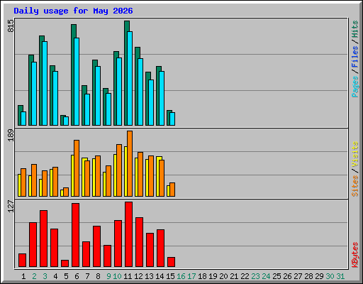Screen dimensions: 363x284
Task: Click the yellow sites bar for day 7
Action: pyautogui.click(x=83, y=177)
